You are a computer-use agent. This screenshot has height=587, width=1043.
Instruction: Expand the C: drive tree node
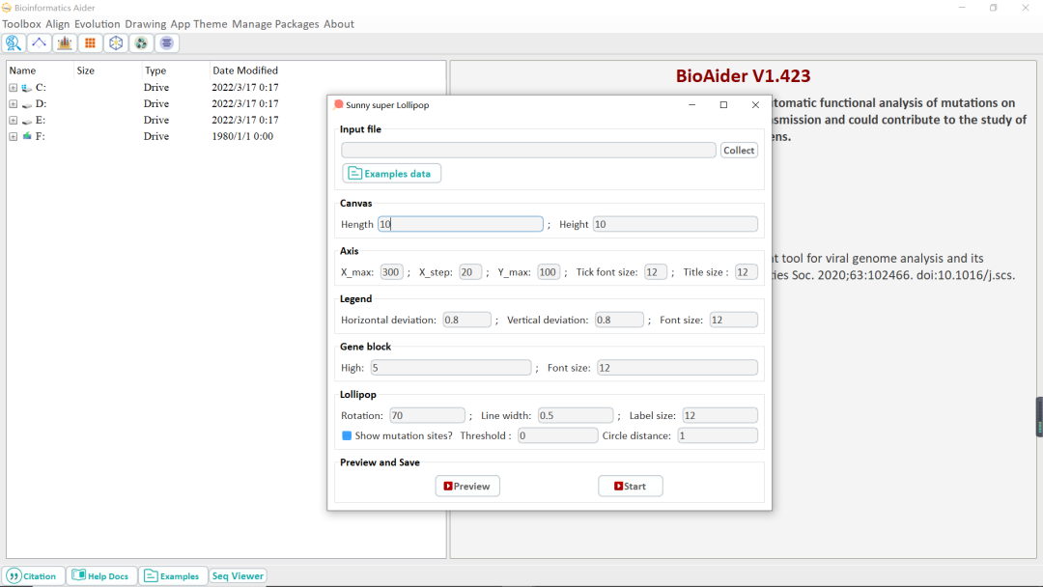tap(13, 88)
